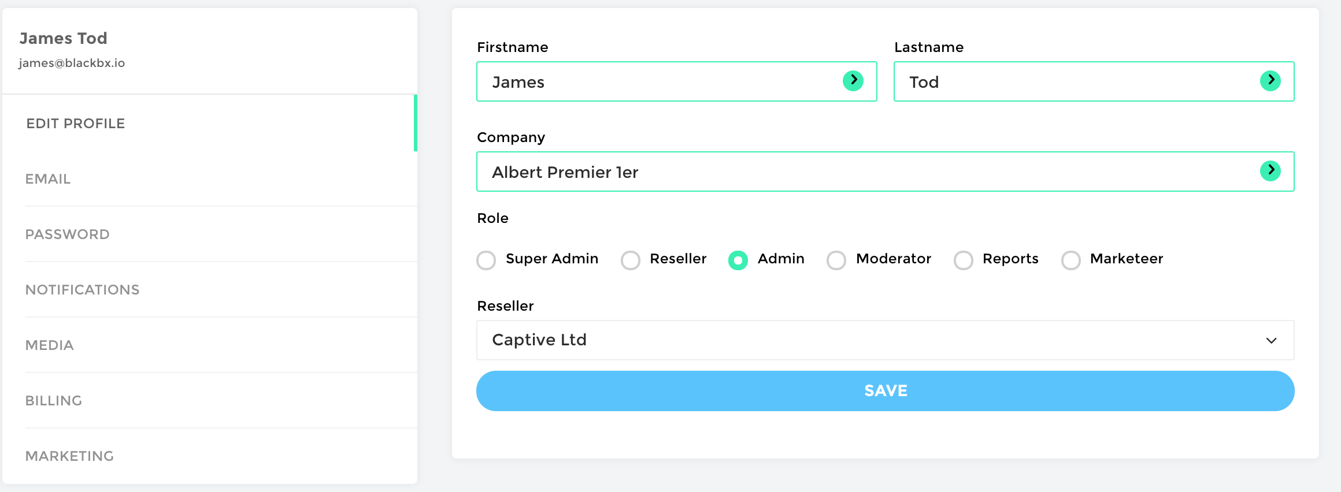Open the Password settings tab
This screenshot has width=1341, height=492.
[x=68, y=234]
